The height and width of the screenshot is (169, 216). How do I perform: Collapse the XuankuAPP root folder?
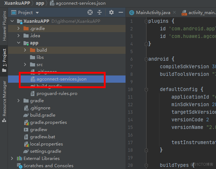tap(12, 21)
